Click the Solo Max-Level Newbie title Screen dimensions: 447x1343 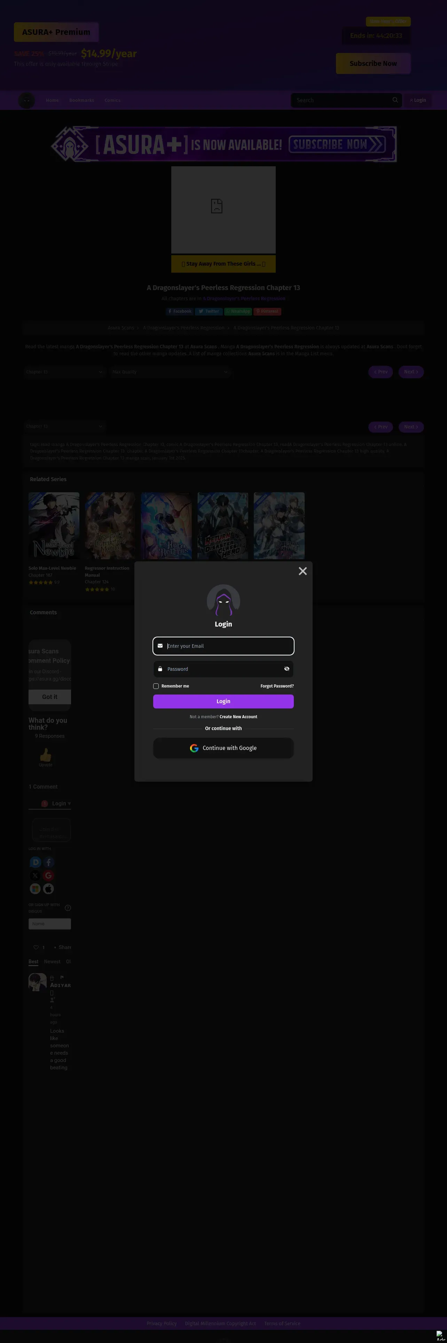tap(52, 568)
